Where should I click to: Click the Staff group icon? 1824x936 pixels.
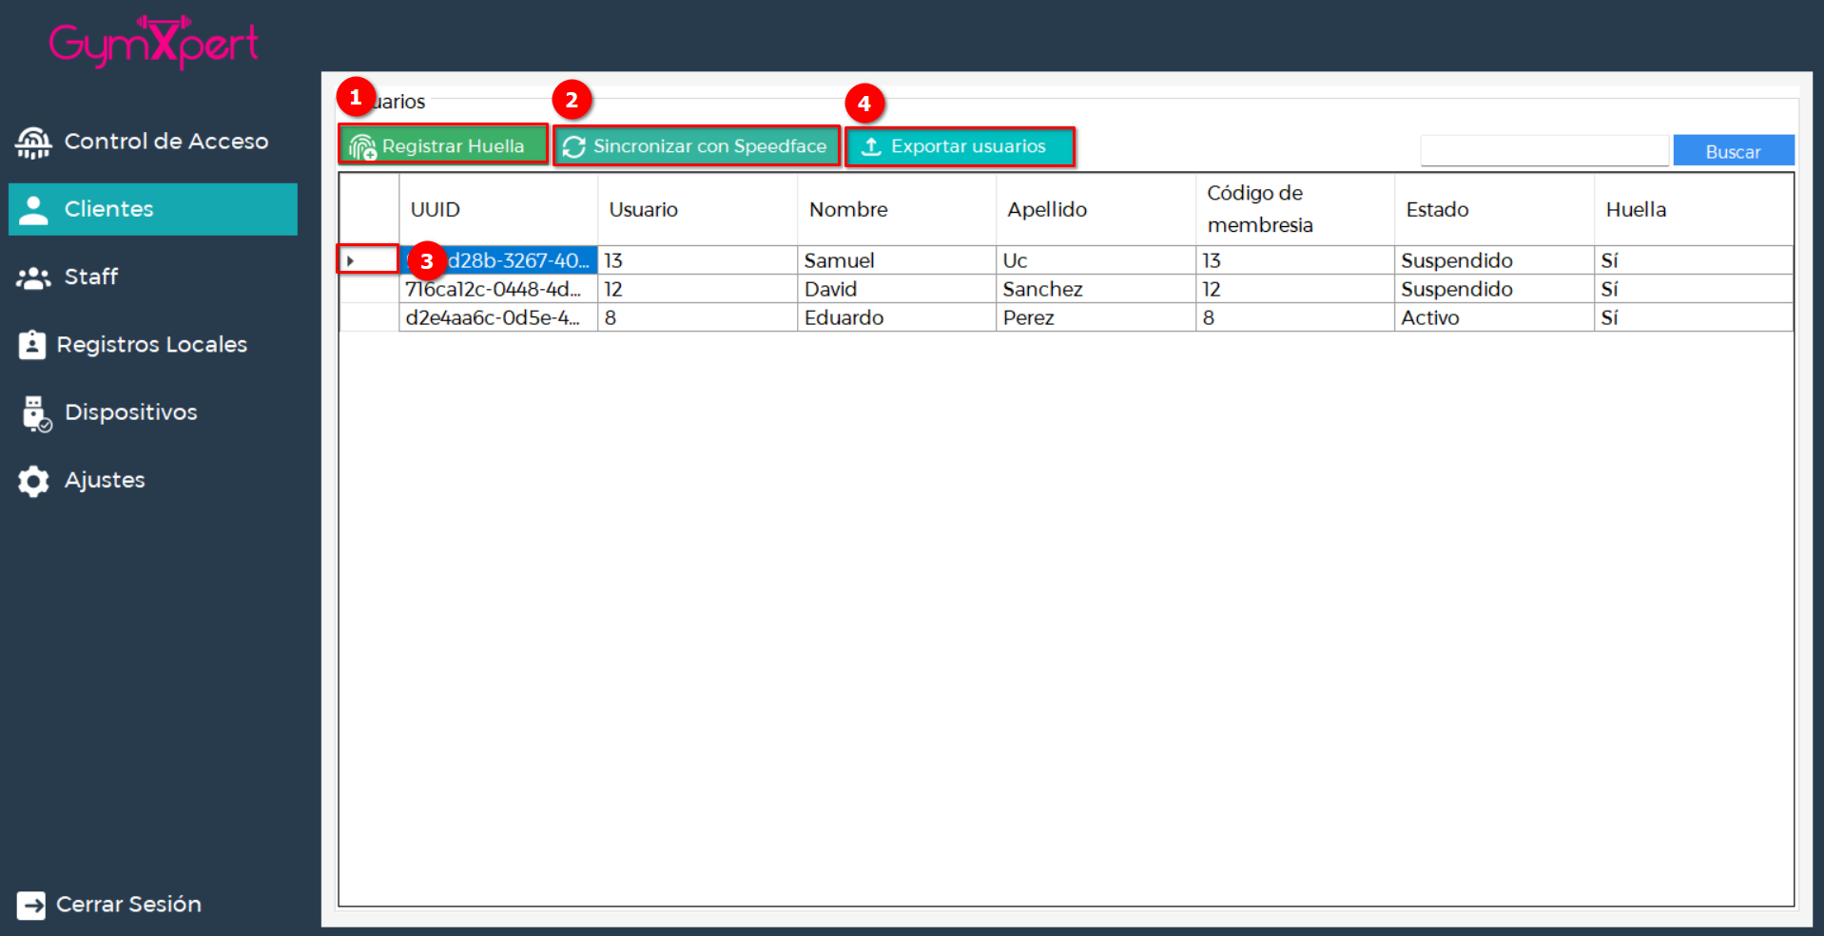(x=33, y=277)
